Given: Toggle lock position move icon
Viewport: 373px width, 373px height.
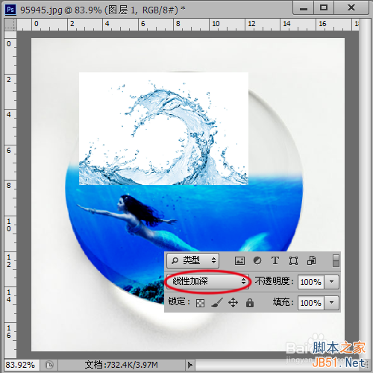Looking at the screenshot, I should coord(233,303).
